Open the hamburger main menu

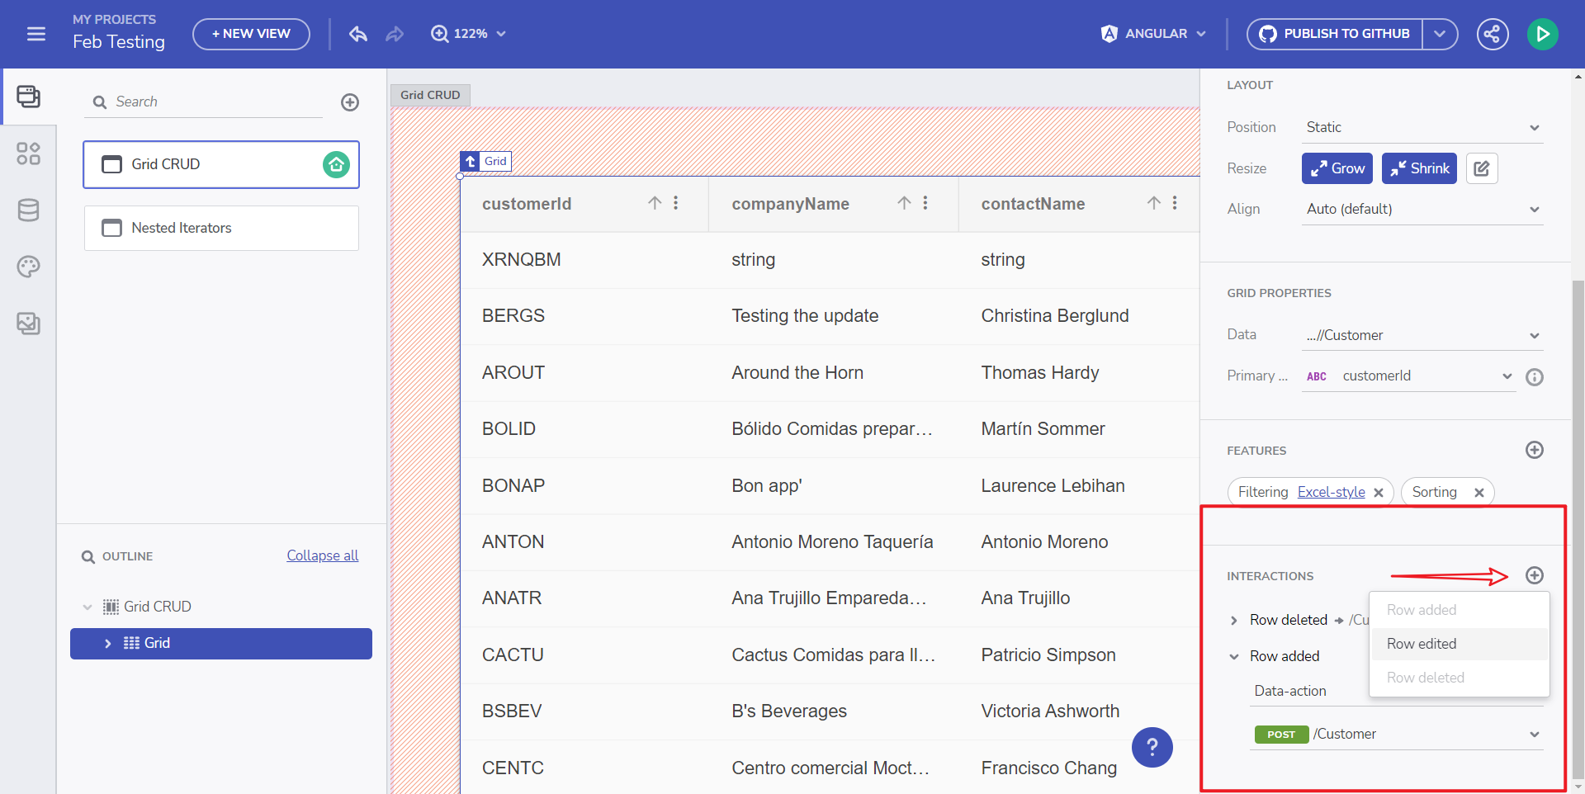[x=36, y=34]
